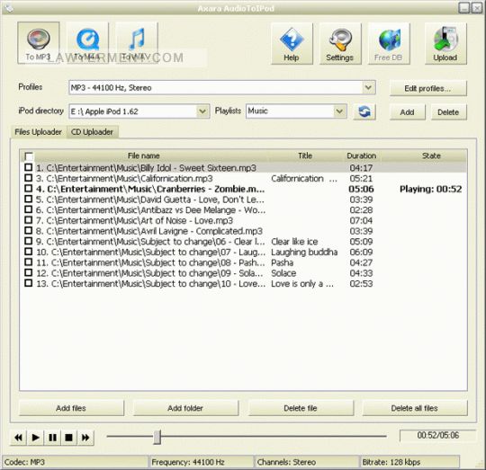Image resolution: width=486 pixels, height=470 pixels.
Task: Select the To M4A QuickTime icon
Action: (87, 43)
